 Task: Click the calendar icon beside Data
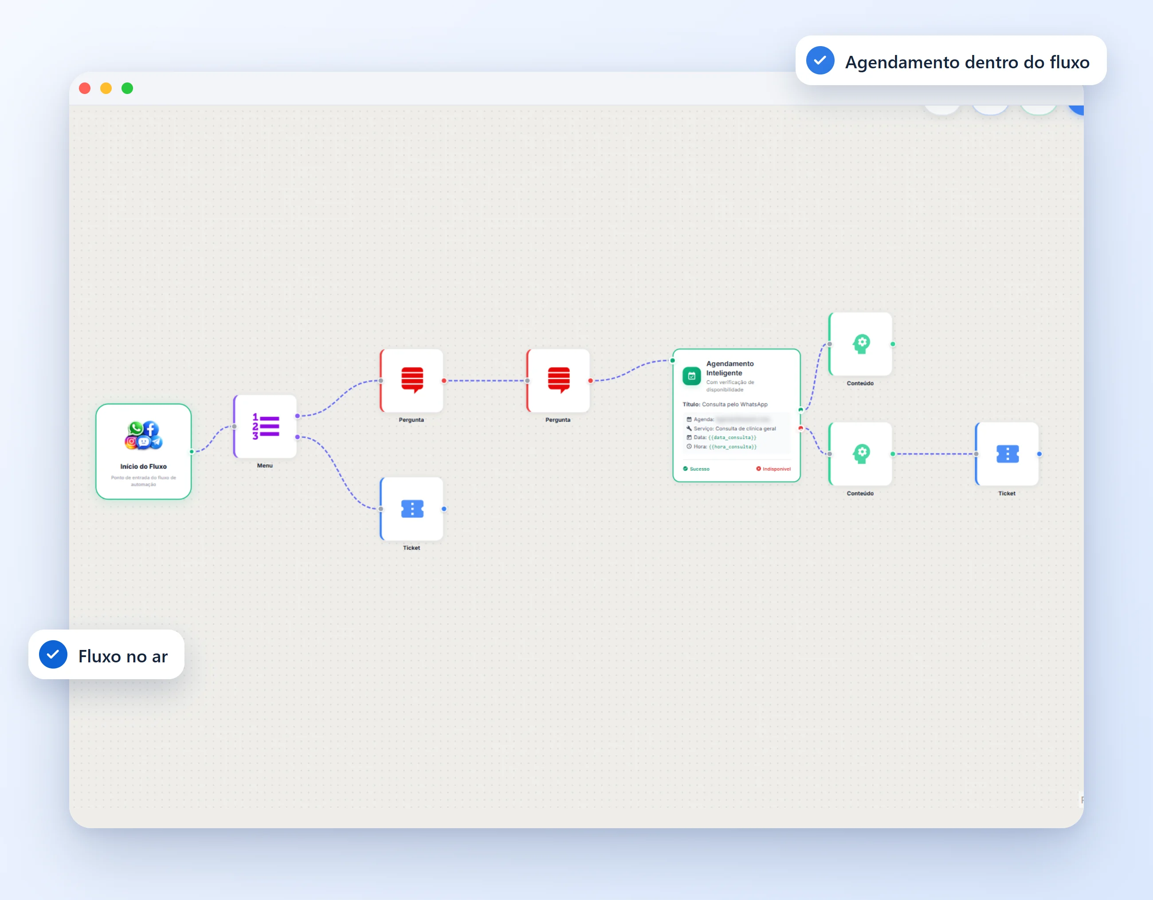tap(689, 438)
